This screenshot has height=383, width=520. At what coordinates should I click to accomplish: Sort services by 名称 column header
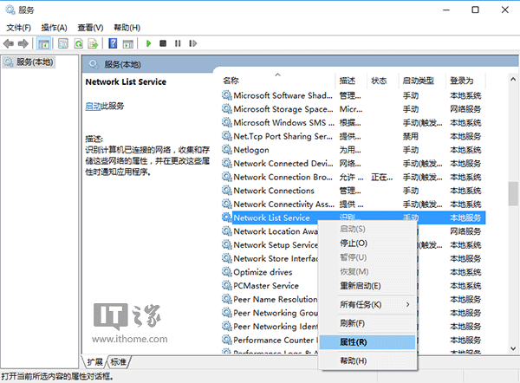[277, 81]
